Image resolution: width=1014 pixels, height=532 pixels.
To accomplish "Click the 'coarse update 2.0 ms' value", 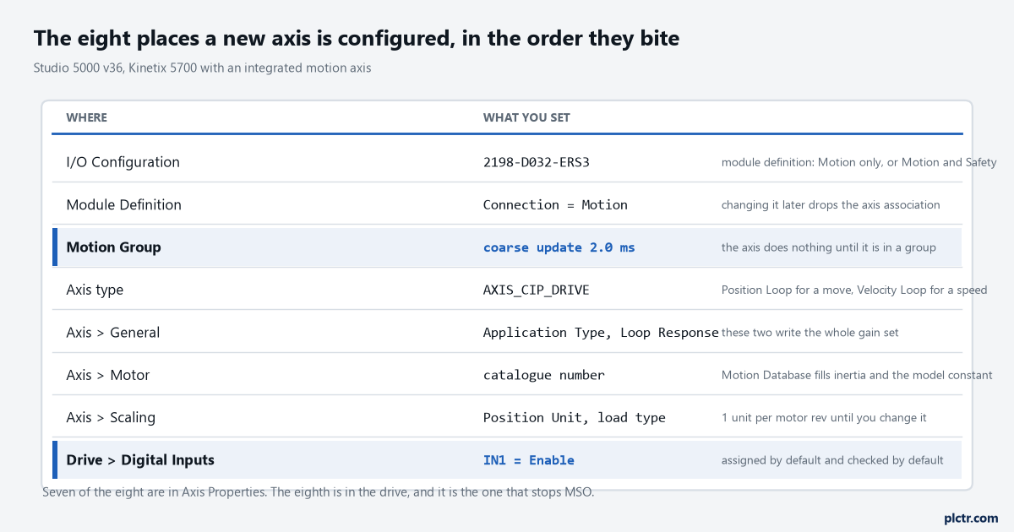I will [559, 247].
